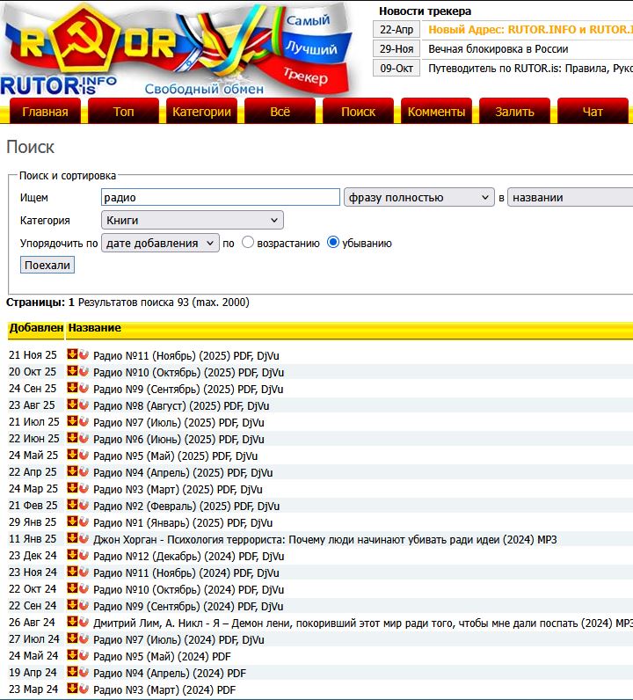Viewport: 633px width, 700px height.
Task: Download the torrent file for Радио №8 (Август) 2025
Action: [72, 405]
